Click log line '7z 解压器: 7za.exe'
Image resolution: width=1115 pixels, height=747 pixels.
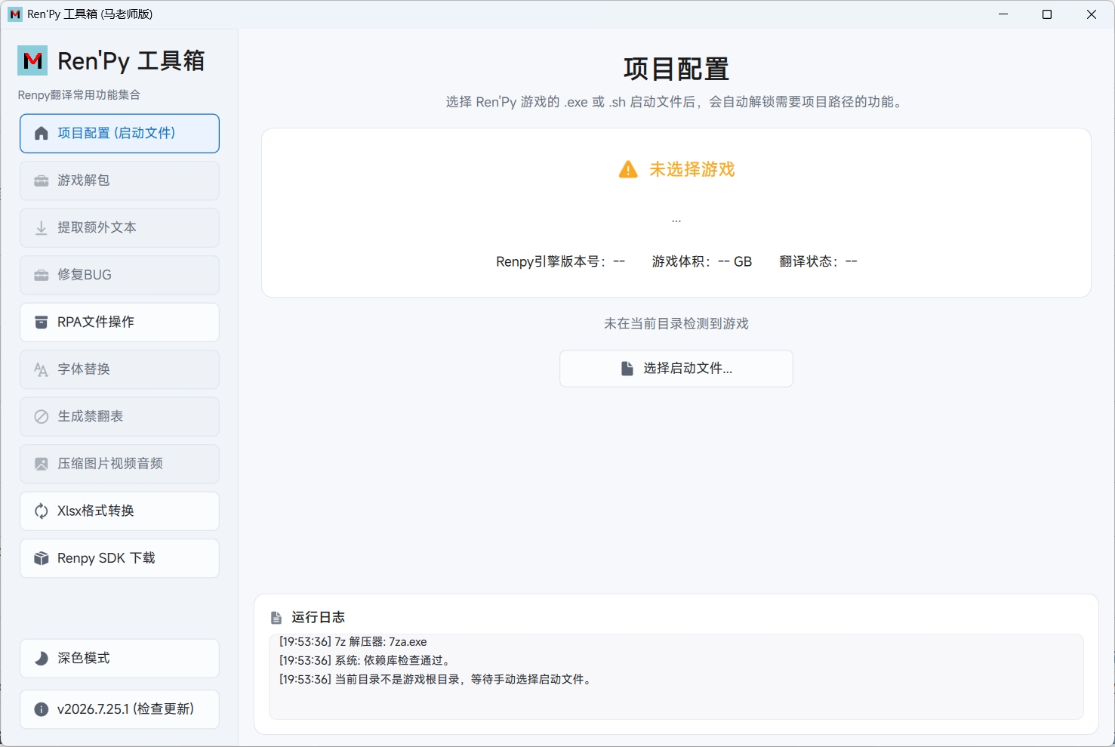coord(353,642)
